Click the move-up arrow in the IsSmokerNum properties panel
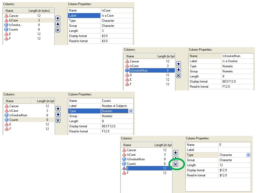 tap(179, 64)
